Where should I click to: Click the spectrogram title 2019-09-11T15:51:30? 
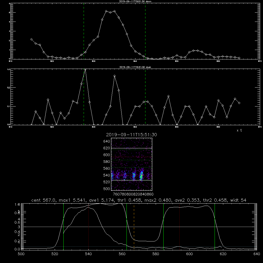coord(131,135)
